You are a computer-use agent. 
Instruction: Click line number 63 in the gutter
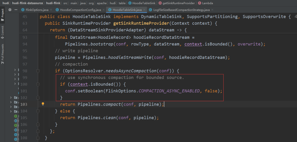(x=25, y=23)
